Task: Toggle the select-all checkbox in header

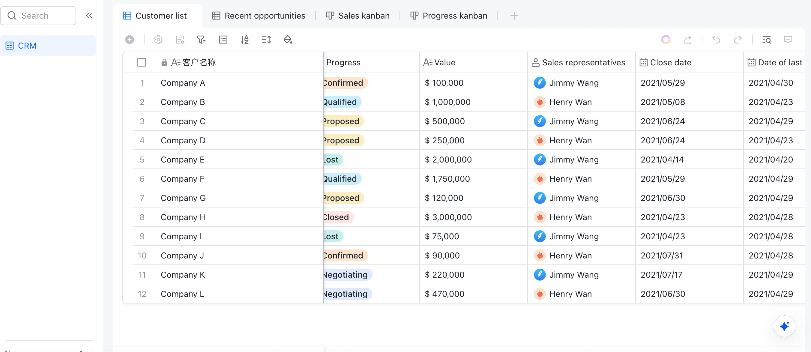Action: click(x=141, y=62)
